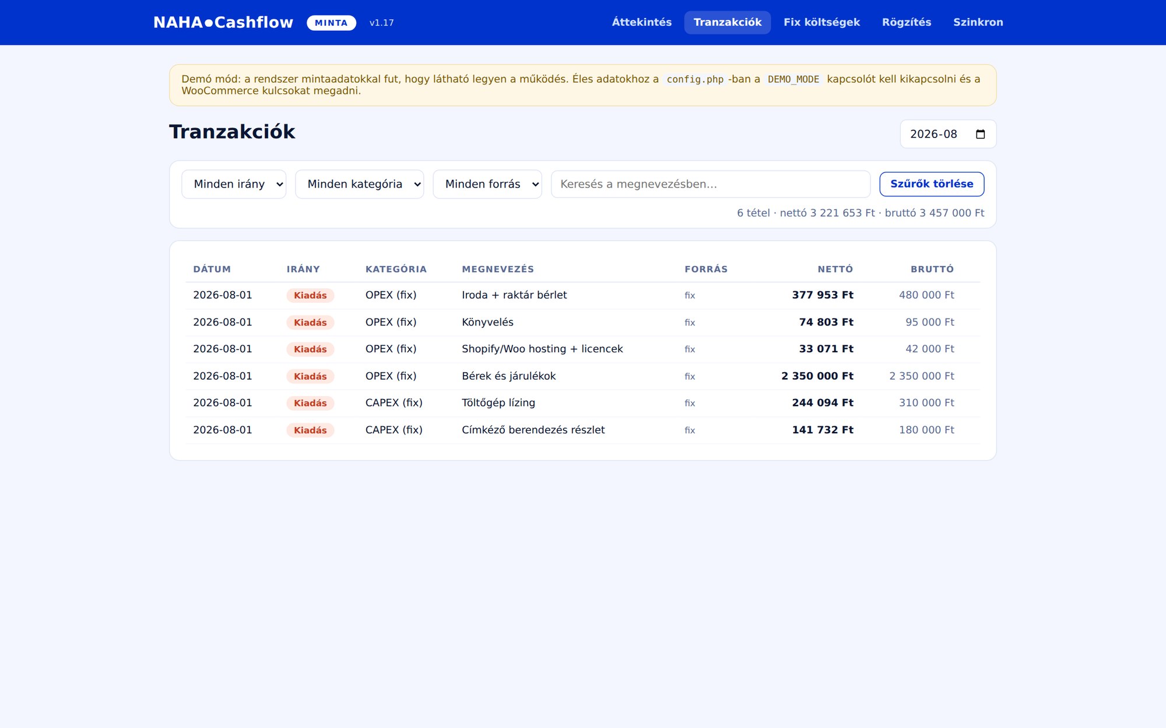Image resolution: width=1166 pixels, height=728 pixels.
Task: Click the gross amount 95 000 Ft
Action: 929,322
